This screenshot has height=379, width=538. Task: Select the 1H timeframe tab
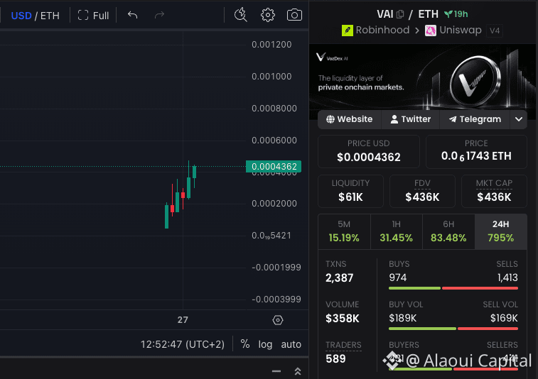pyautogui.click(x=397, y=231)
